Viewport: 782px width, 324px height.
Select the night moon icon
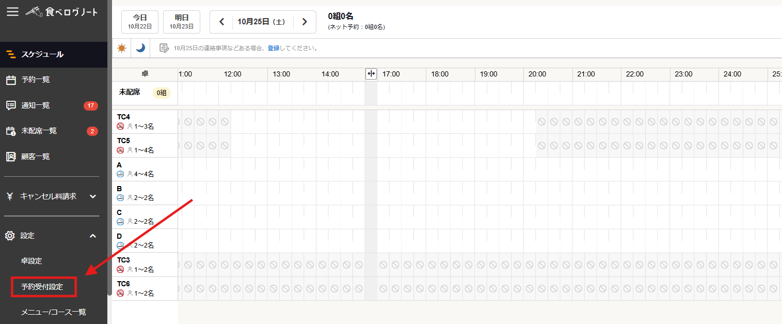tap(140, 48)
